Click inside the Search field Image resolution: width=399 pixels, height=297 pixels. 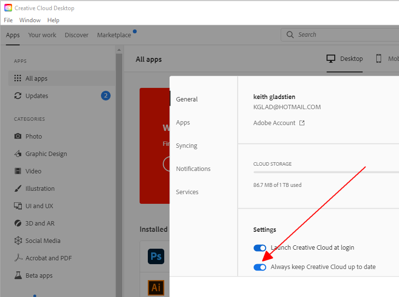pos(338,34)
